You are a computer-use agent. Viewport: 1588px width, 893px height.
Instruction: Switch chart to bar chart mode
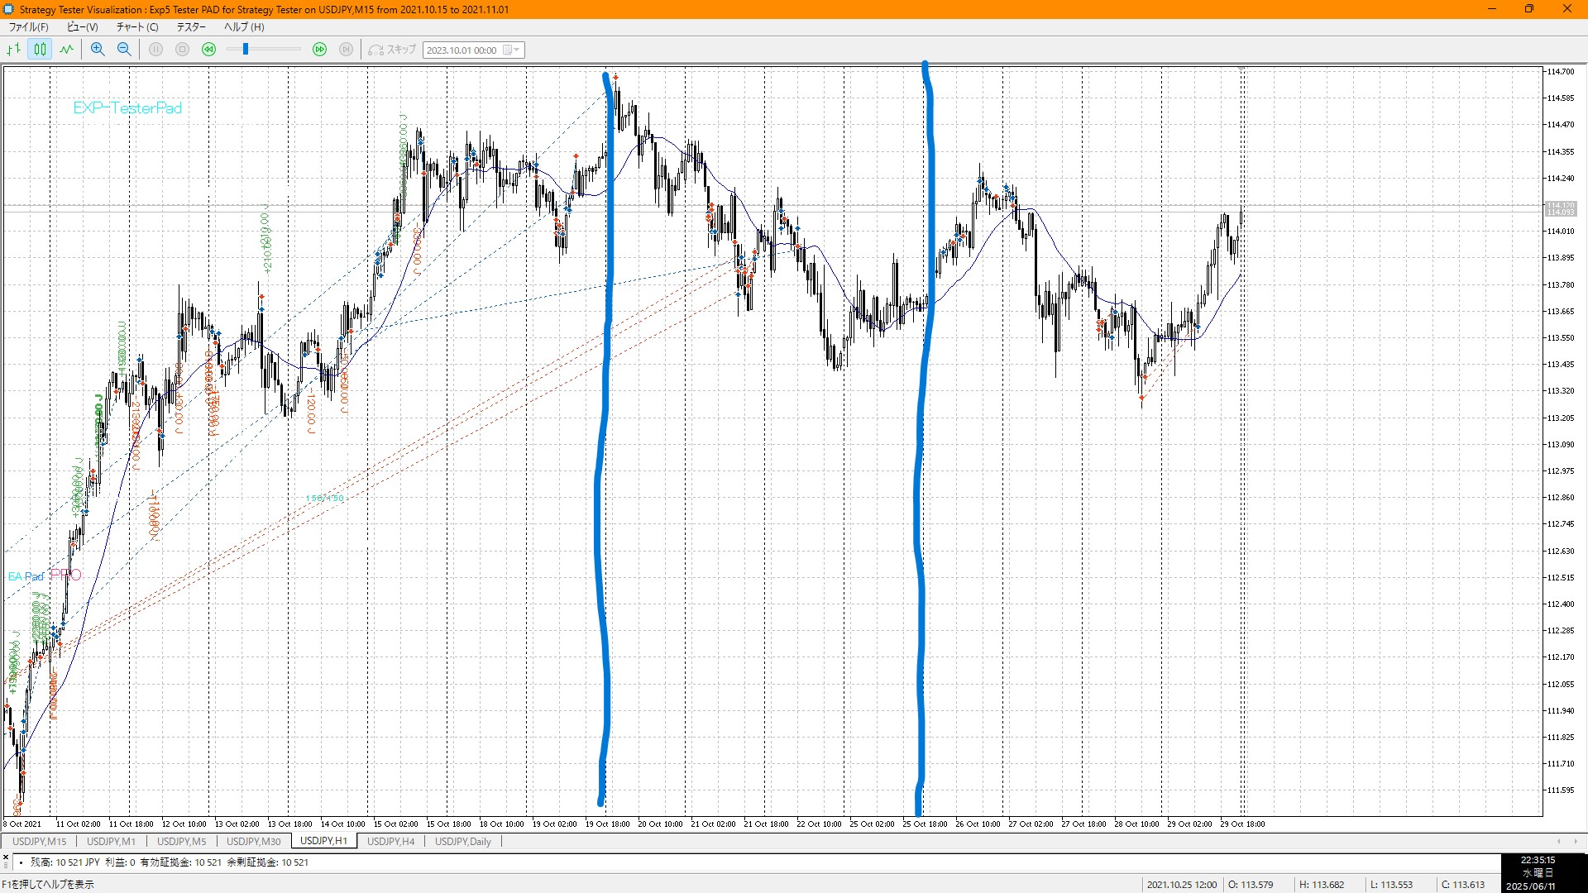click(x=14, y=50)
